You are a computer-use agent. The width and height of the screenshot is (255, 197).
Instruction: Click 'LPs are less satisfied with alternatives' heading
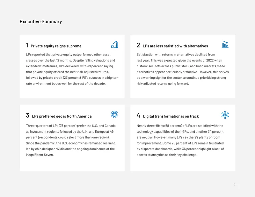click(175, 46)
